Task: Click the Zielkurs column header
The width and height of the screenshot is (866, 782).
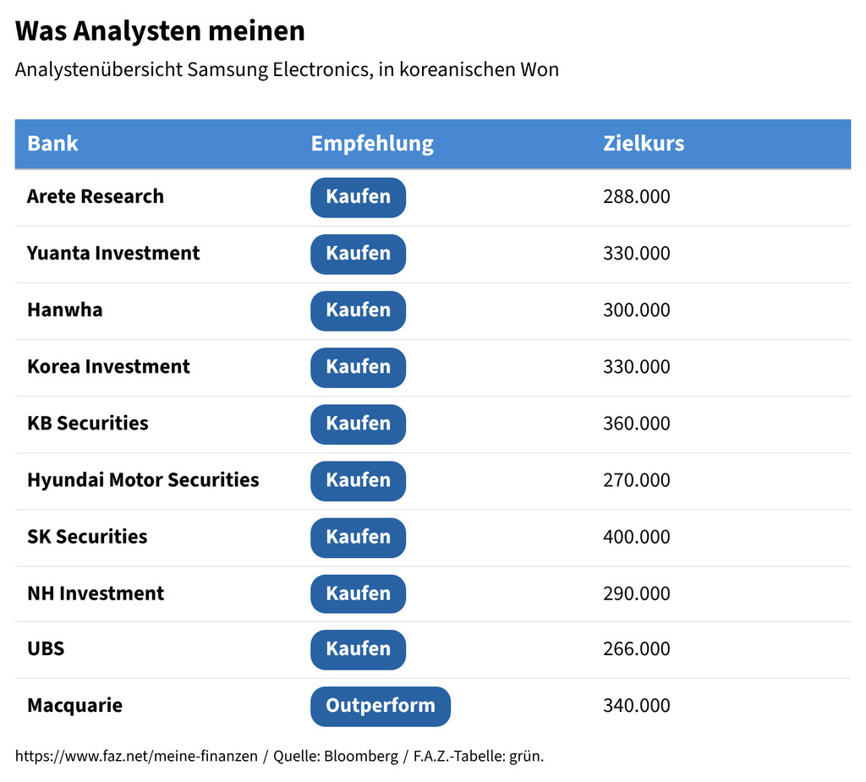Action: pos(644,144)
